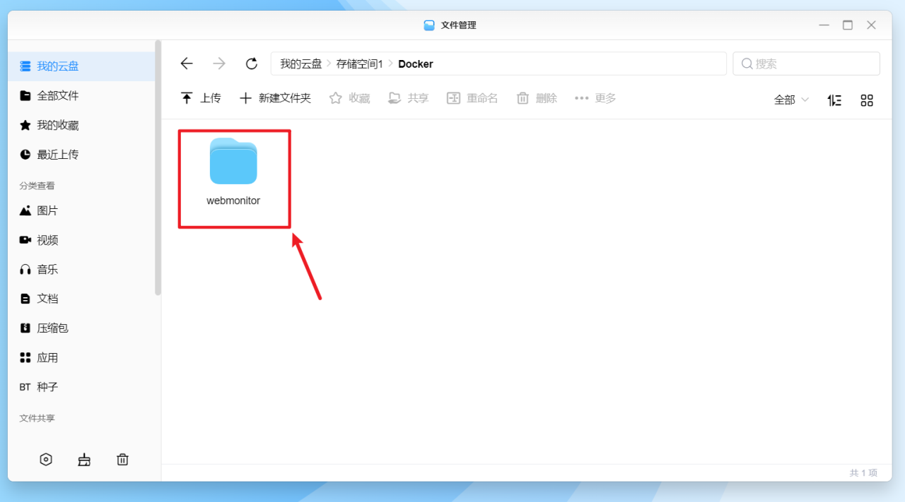905x502 pixels.
Task: Go to 存储空间1 via breadcrumb
Action: (359, 63)
